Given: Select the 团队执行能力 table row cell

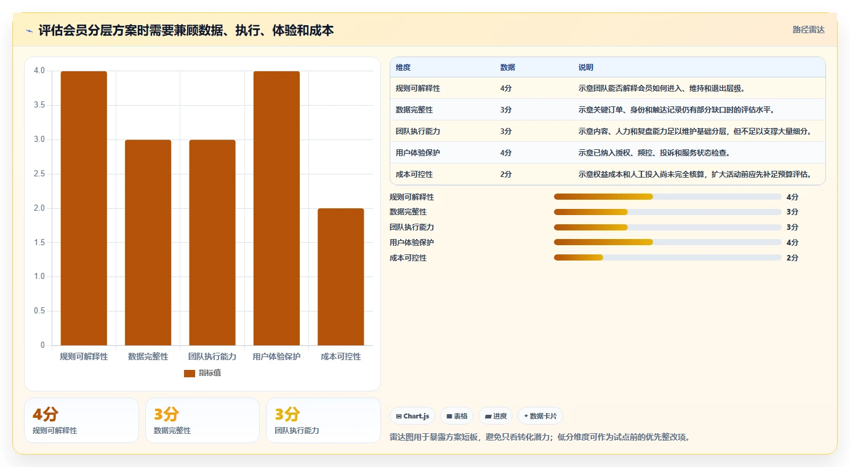Looking at the screenshot, I should pyautogui.click(x=418, y=131).
